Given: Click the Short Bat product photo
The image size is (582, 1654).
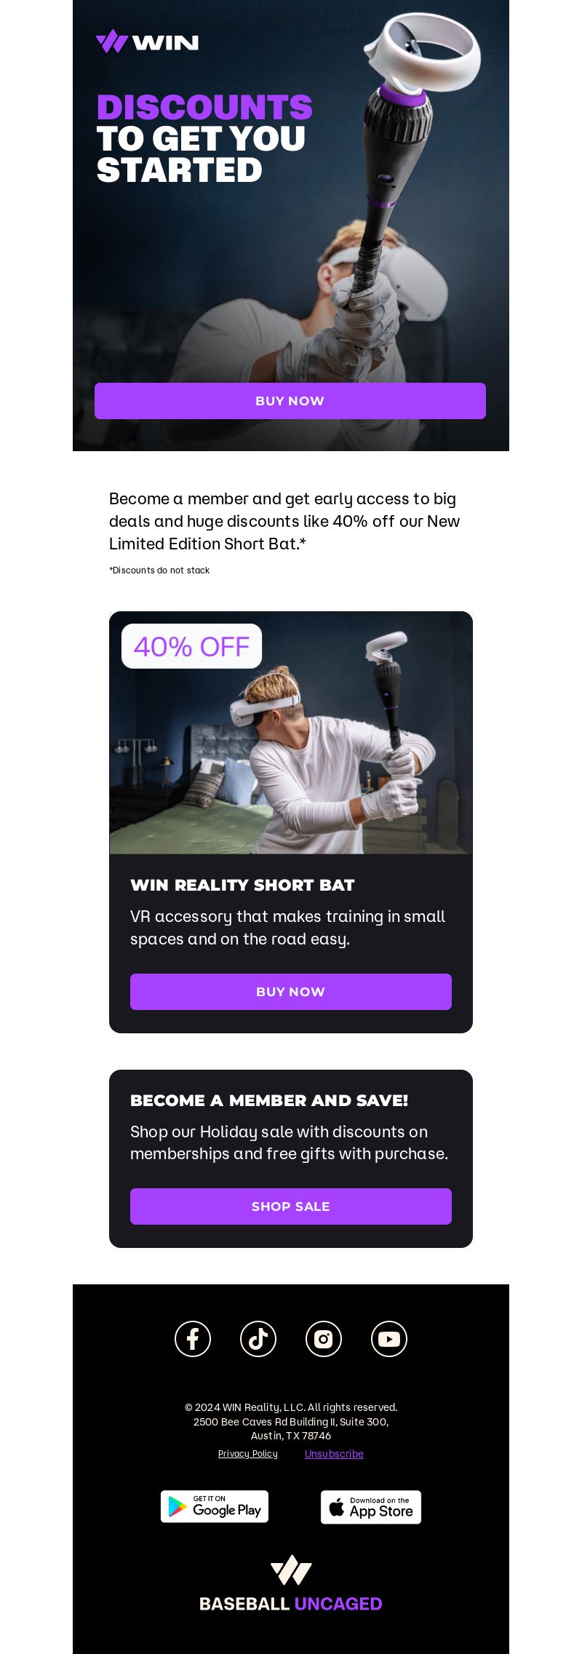Looking at the screenshot, I should coord(291,733).
